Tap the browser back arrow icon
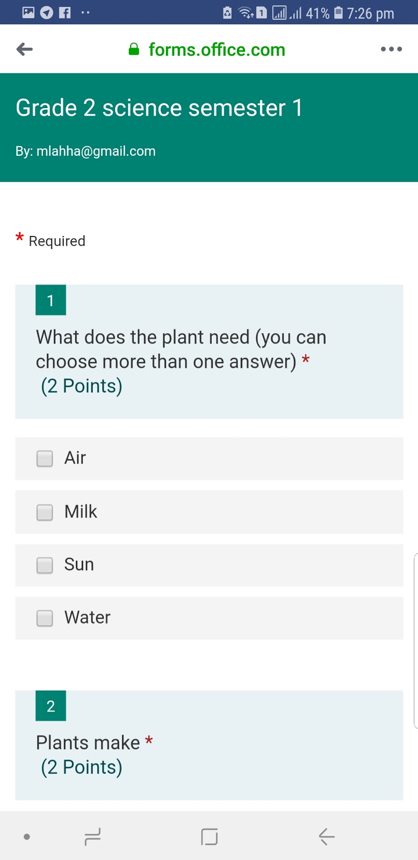Viewport: 418px width, 860px height. coord(25,49)
